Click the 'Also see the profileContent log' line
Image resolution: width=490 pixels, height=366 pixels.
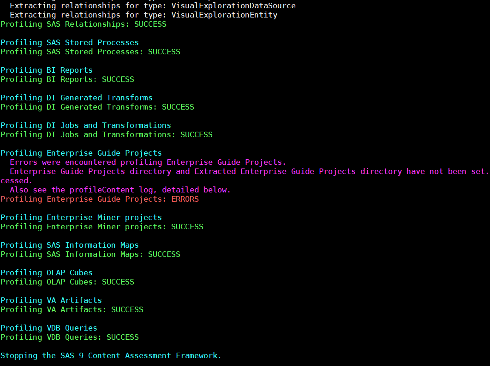[x=120, y=190]
